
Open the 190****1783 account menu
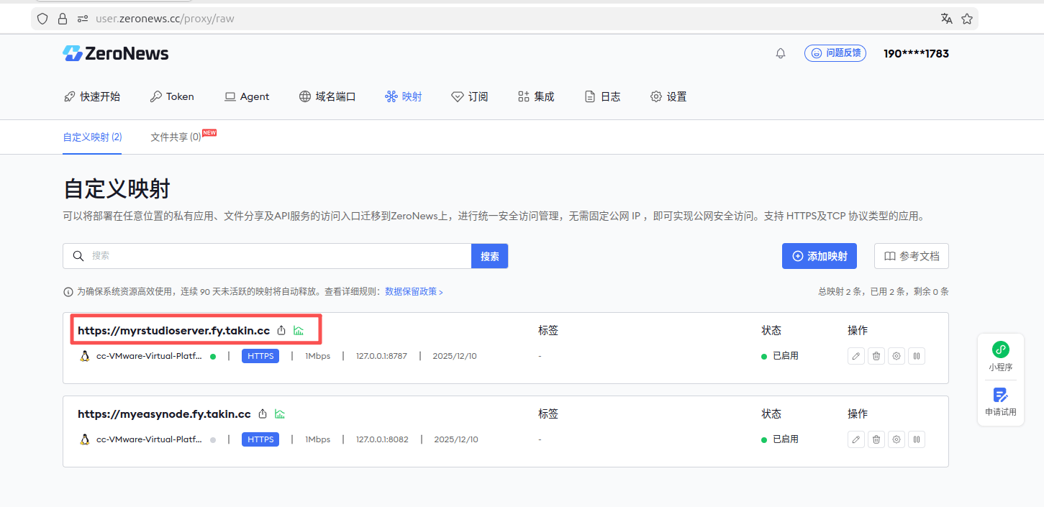tap(916, 54)
